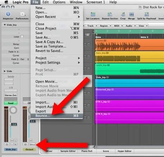Open the Help menu
164x157 pixels.
click(113, 2)
